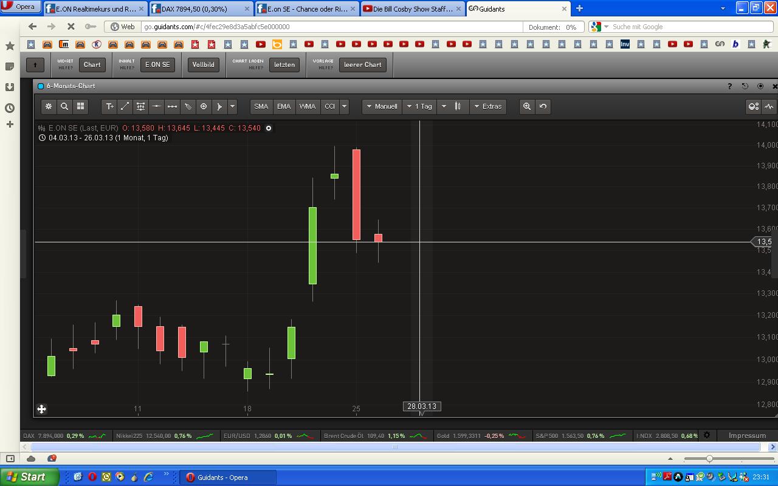Open help question mark on chart widget
This screenshot has height=486, width=778.
tap(729, 86)
